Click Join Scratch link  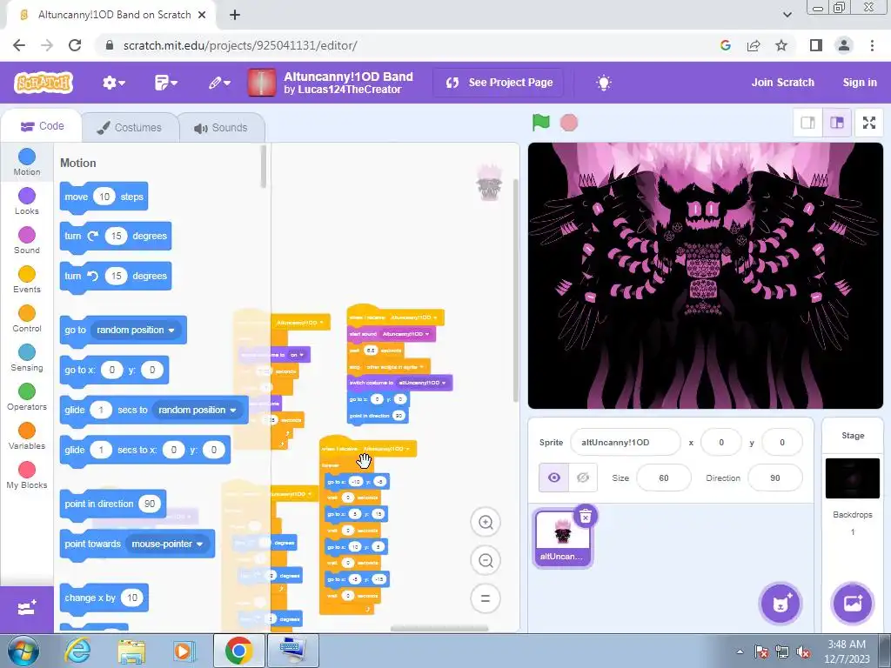click(x=782, y=83)
